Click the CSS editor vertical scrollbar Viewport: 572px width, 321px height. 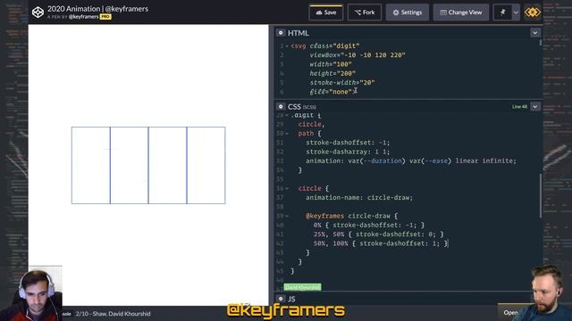point(540,196)
